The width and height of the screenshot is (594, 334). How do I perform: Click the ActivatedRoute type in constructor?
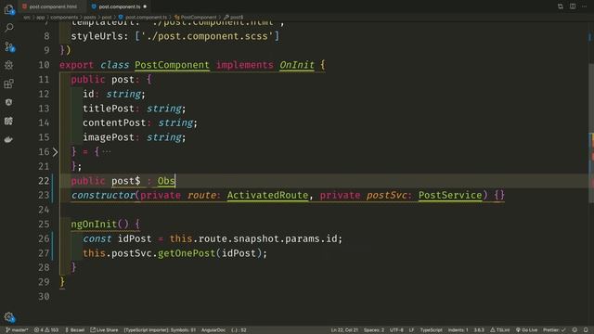pos(267,195)
